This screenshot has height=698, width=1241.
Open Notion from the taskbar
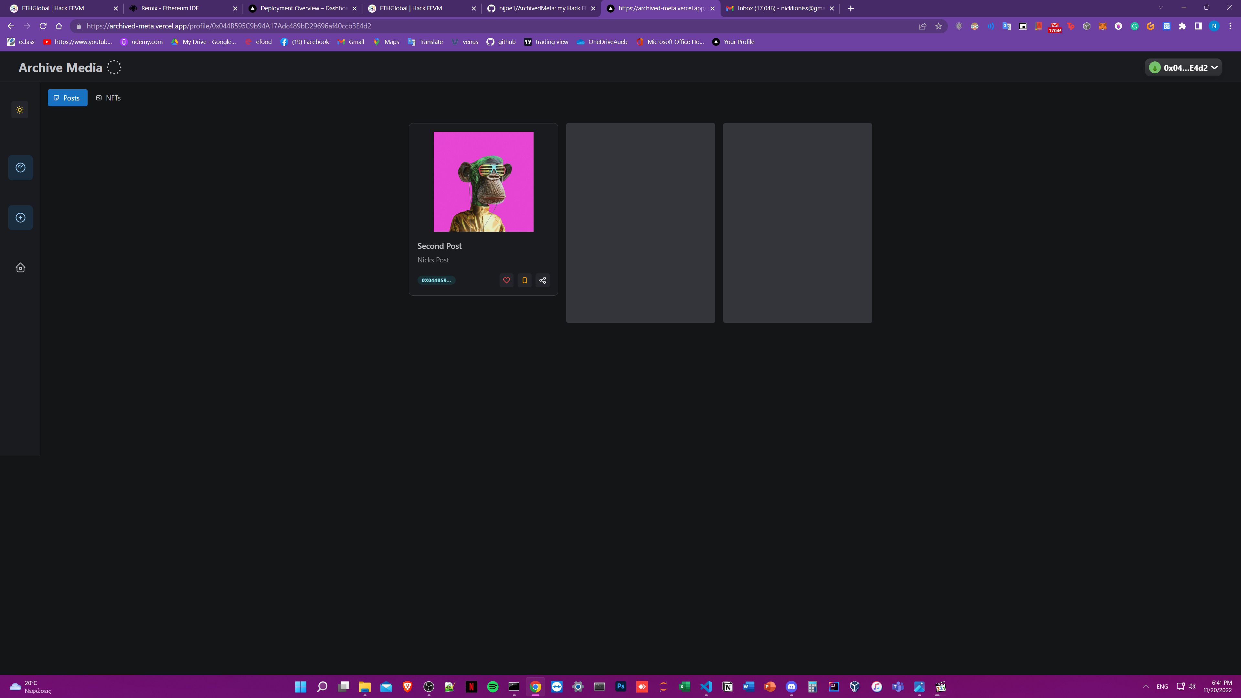click(727, 686)
